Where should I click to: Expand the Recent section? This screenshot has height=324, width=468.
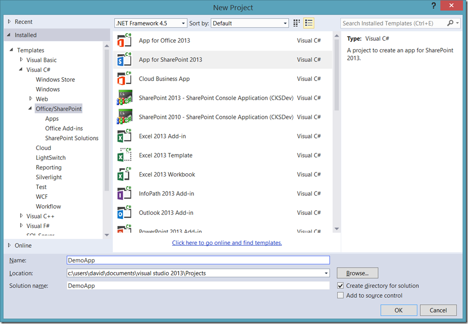(x=9, y=22)
